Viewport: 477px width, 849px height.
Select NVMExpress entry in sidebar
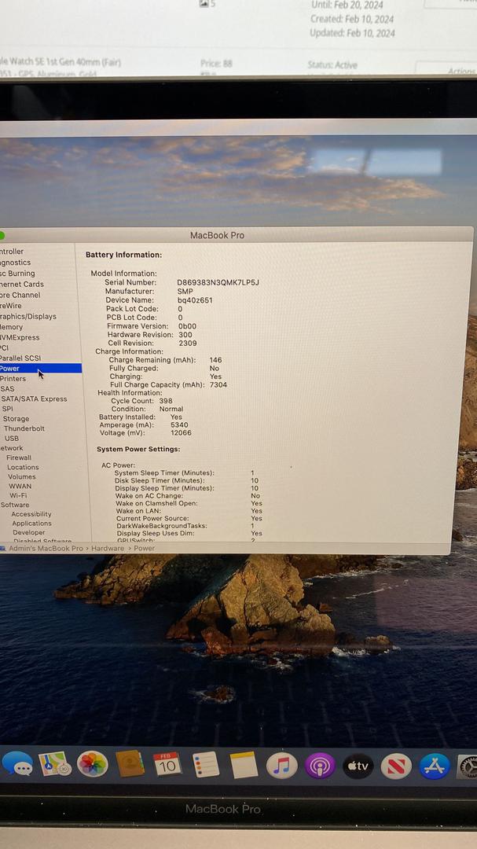point(20,337)
